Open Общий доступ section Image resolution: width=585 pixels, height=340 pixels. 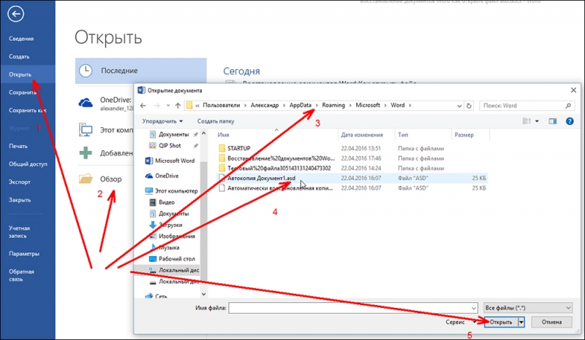click(28, 164)
